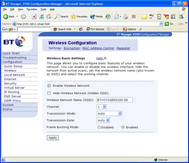Screen dimensions: 189x163
Task: Open the MAC Address Control link
Action: point(98,48)
